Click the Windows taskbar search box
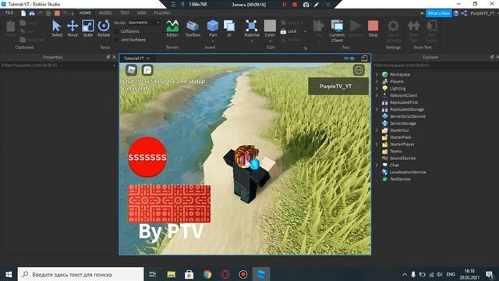499x281 pixels. 80,274
